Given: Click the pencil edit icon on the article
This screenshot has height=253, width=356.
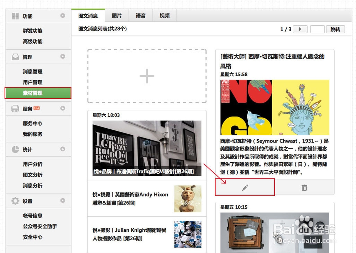Looking at the screenshot, I should (x=244, y=187).
